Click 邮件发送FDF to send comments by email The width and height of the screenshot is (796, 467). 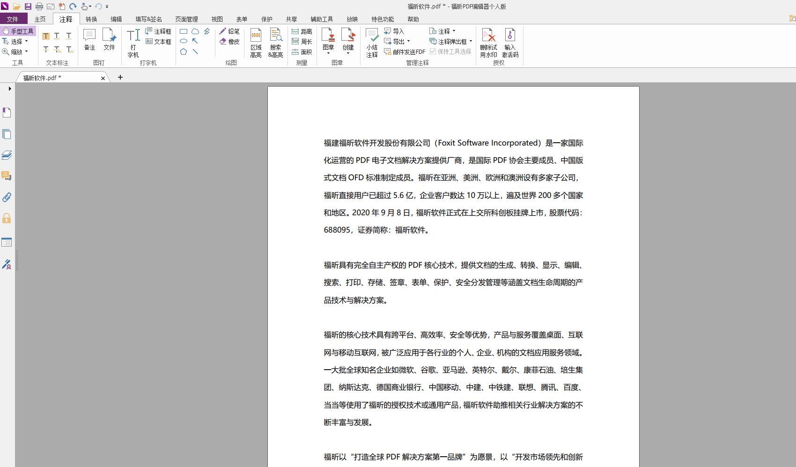coord(405,52)
